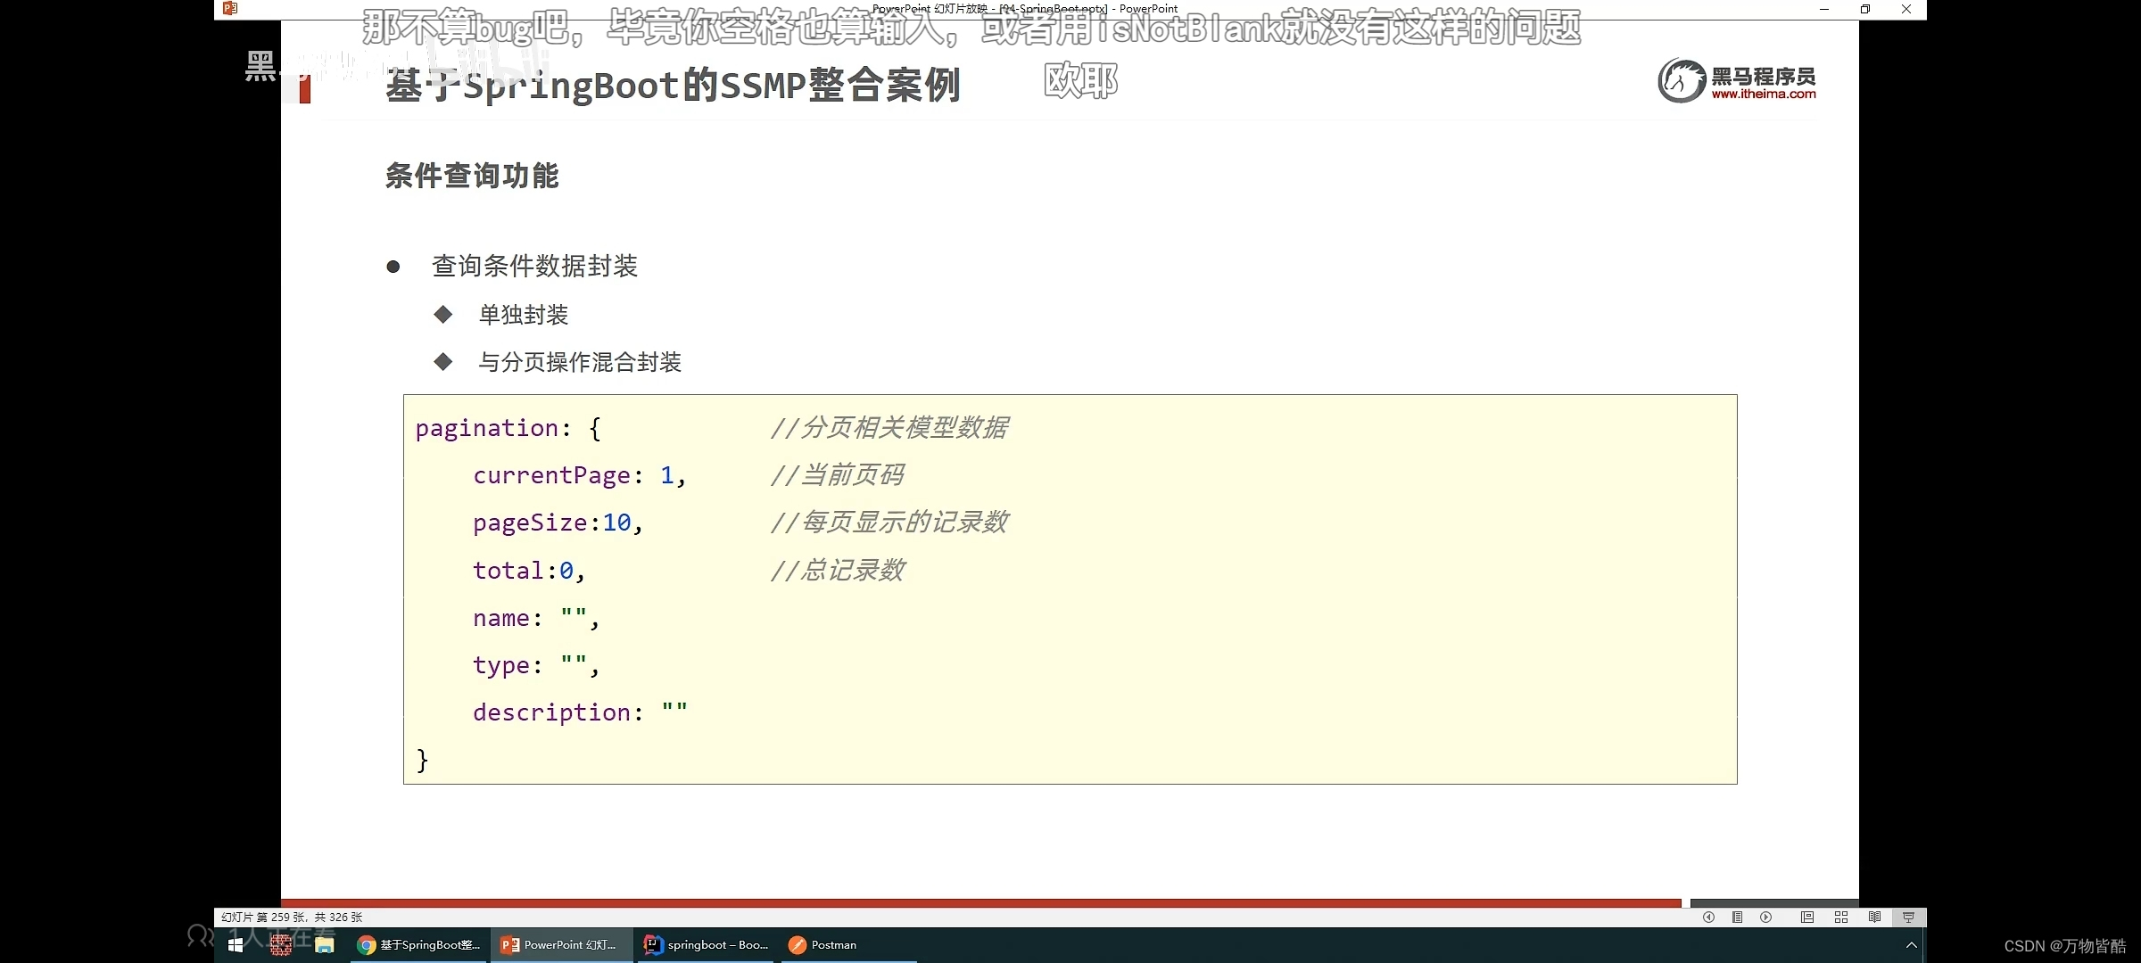Viewport: 2141px width, 963px height.
Task: Click the comment '//当前页码'
Action: pos(838,475)
